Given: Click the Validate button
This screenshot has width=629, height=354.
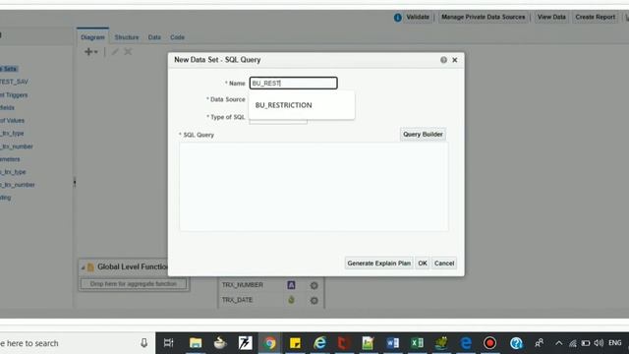Looking at the screenshot, I should click(418, 17).
